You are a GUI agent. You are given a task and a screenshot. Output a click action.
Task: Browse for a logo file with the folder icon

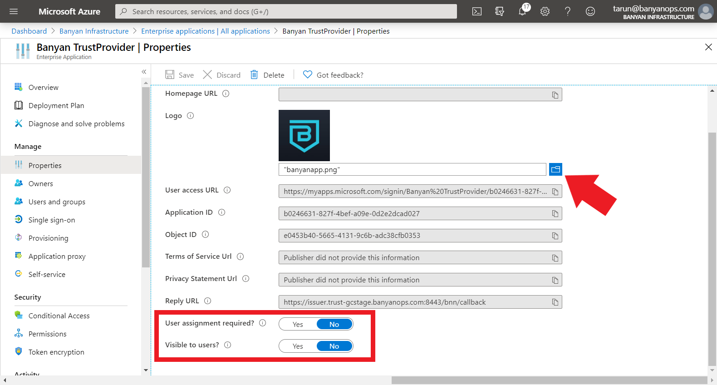(x=555, y=169)
